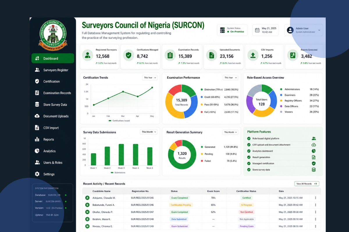Click the CSV Imports upload icon
The width and height of the screenshot is (349, 232).
coord(253,55)
